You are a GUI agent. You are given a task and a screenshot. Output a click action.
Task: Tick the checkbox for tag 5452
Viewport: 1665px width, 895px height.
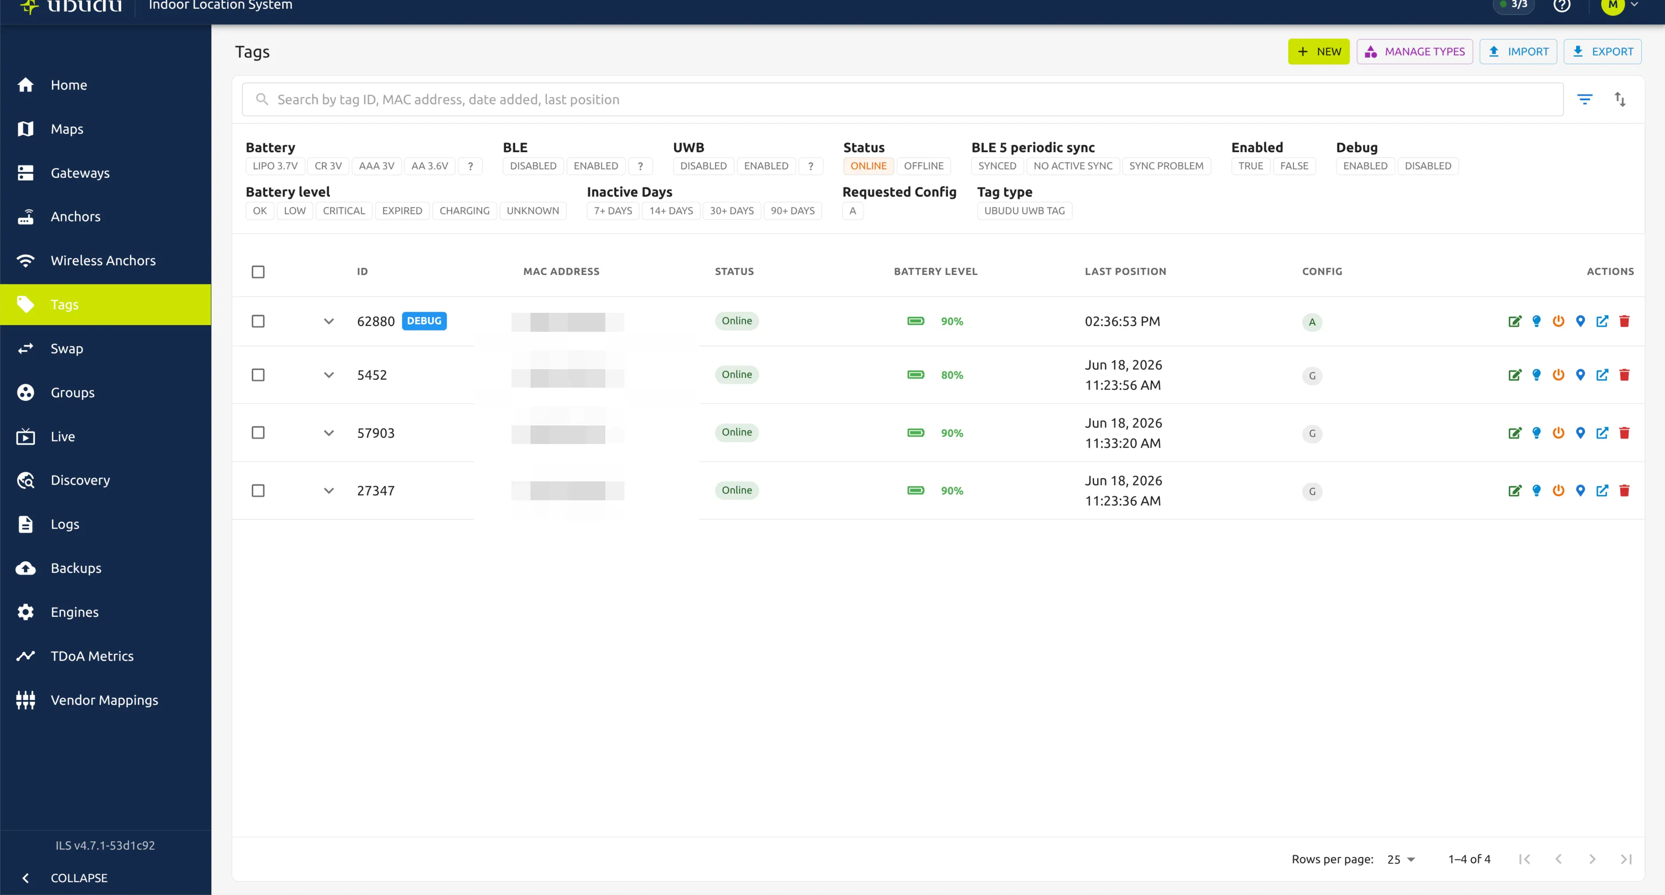pyautogui.click(x=258, y=375)
